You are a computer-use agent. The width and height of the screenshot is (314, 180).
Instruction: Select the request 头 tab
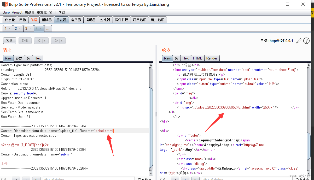point(29,58)
